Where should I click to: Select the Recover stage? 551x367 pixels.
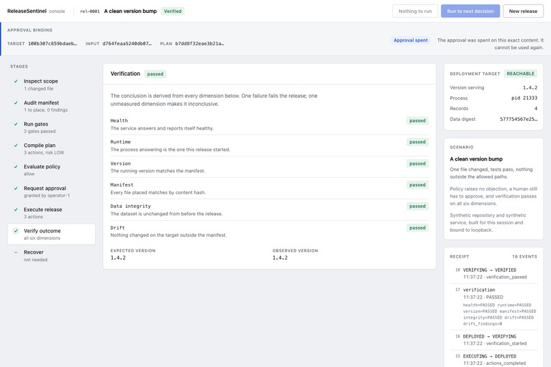click(51, 256)
